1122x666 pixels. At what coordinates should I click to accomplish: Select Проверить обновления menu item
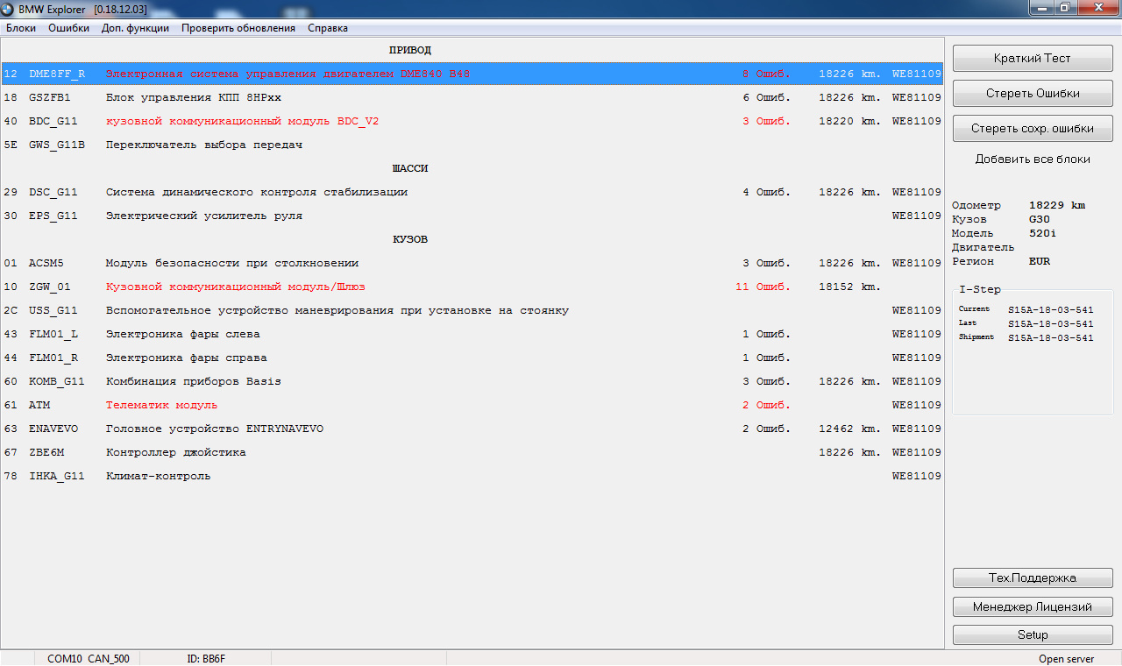(x=238, y=28)
